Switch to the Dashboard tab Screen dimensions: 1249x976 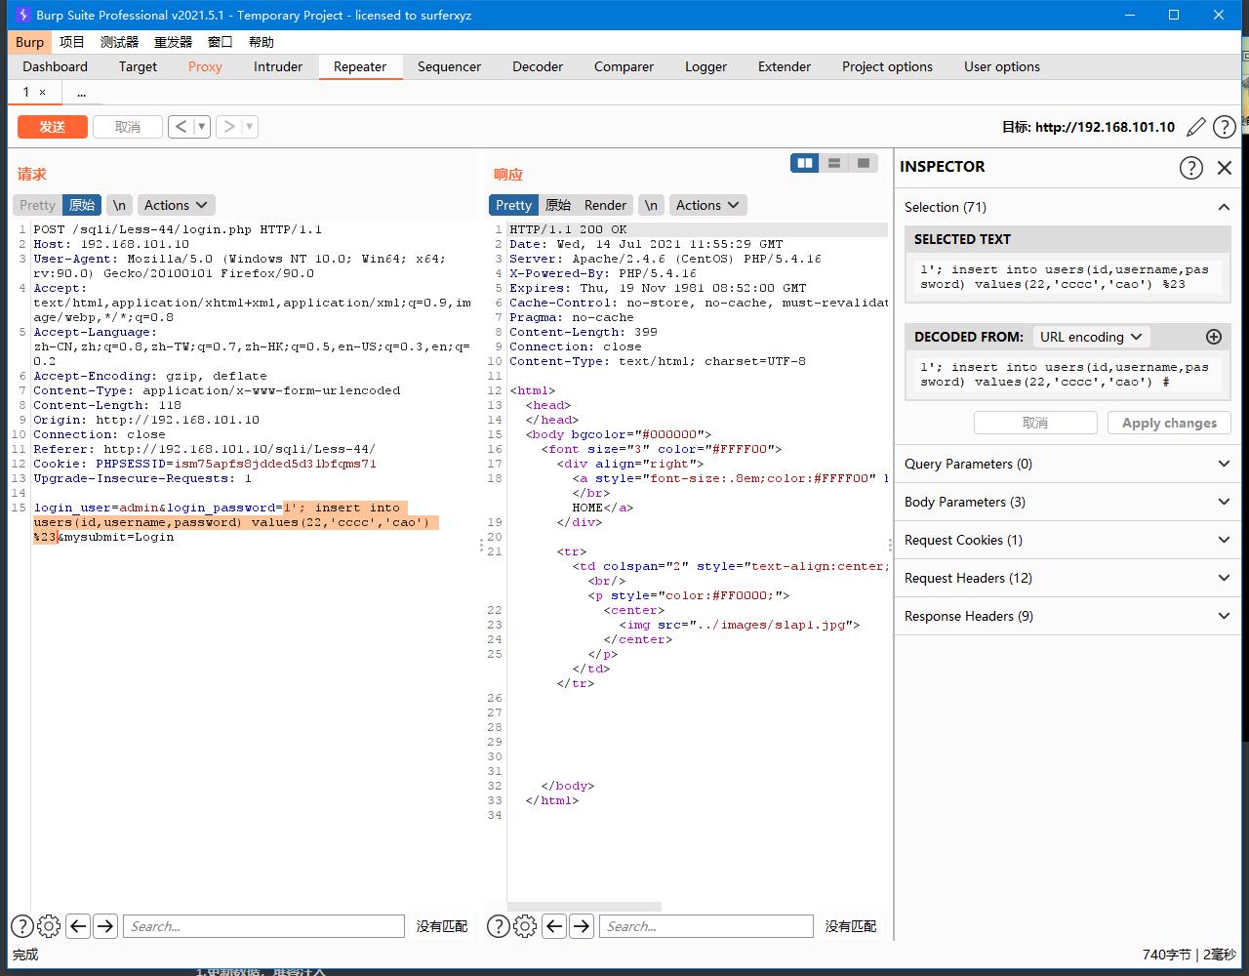click(x=56, y=66)
